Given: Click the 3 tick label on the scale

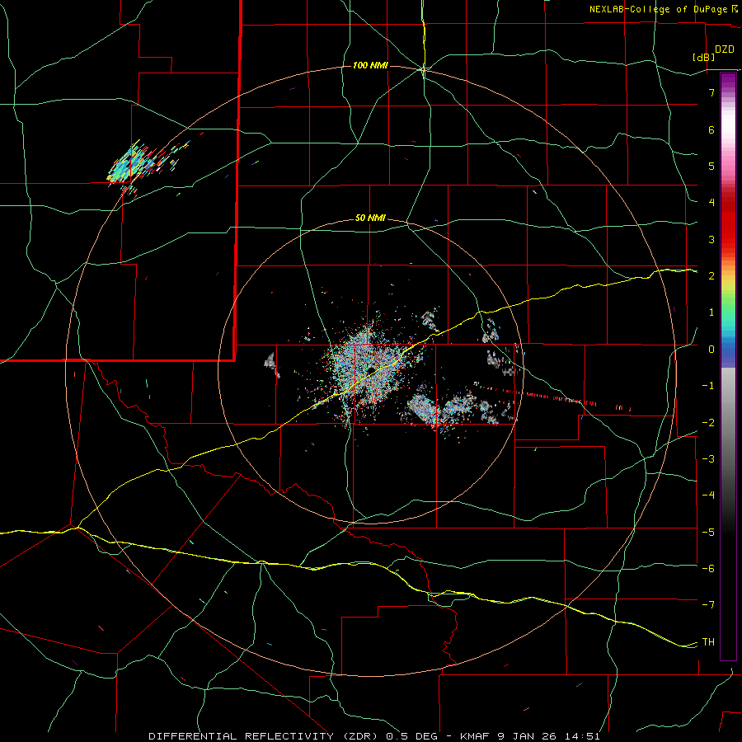Looking at the screenshot, I should click(711, 239).
